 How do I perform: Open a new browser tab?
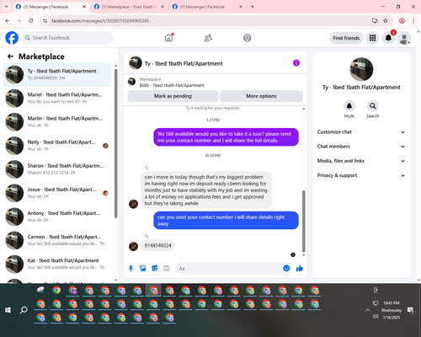point(253,7)
